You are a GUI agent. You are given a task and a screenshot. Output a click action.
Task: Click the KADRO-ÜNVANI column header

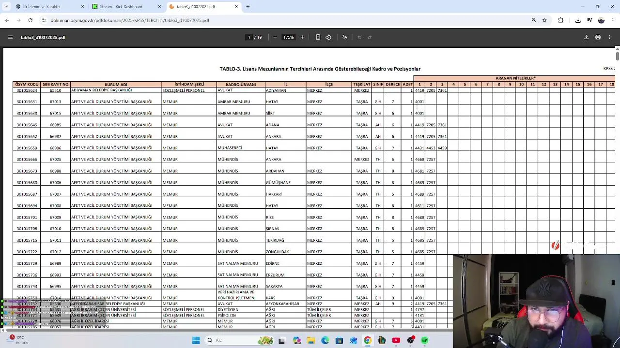(241, 85)
